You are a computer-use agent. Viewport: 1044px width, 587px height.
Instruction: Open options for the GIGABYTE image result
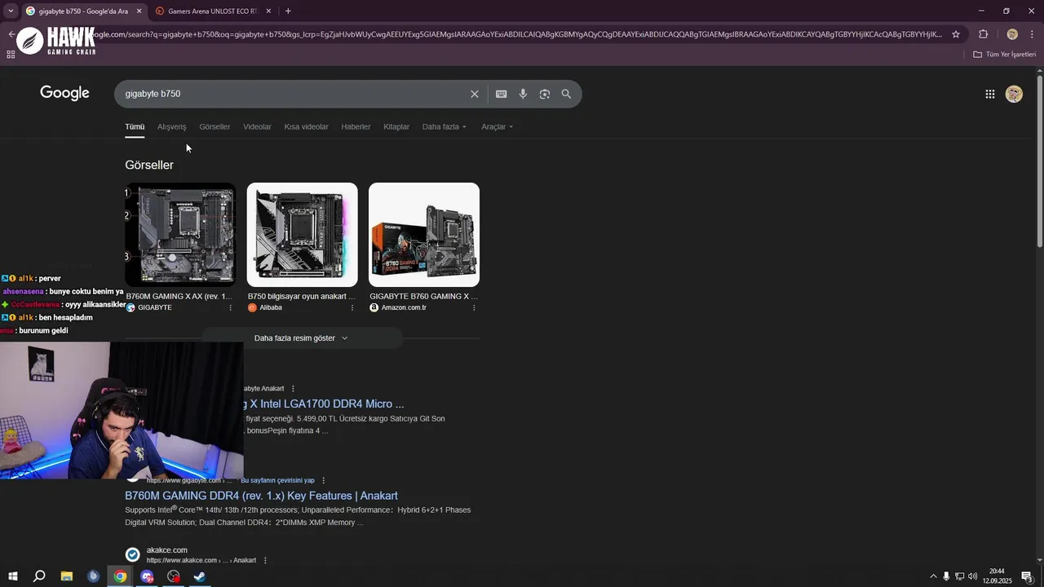tap(230, 307)
